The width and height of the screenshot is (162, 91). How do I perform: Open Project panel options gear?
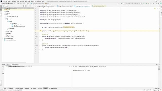(x=31, y=6)
